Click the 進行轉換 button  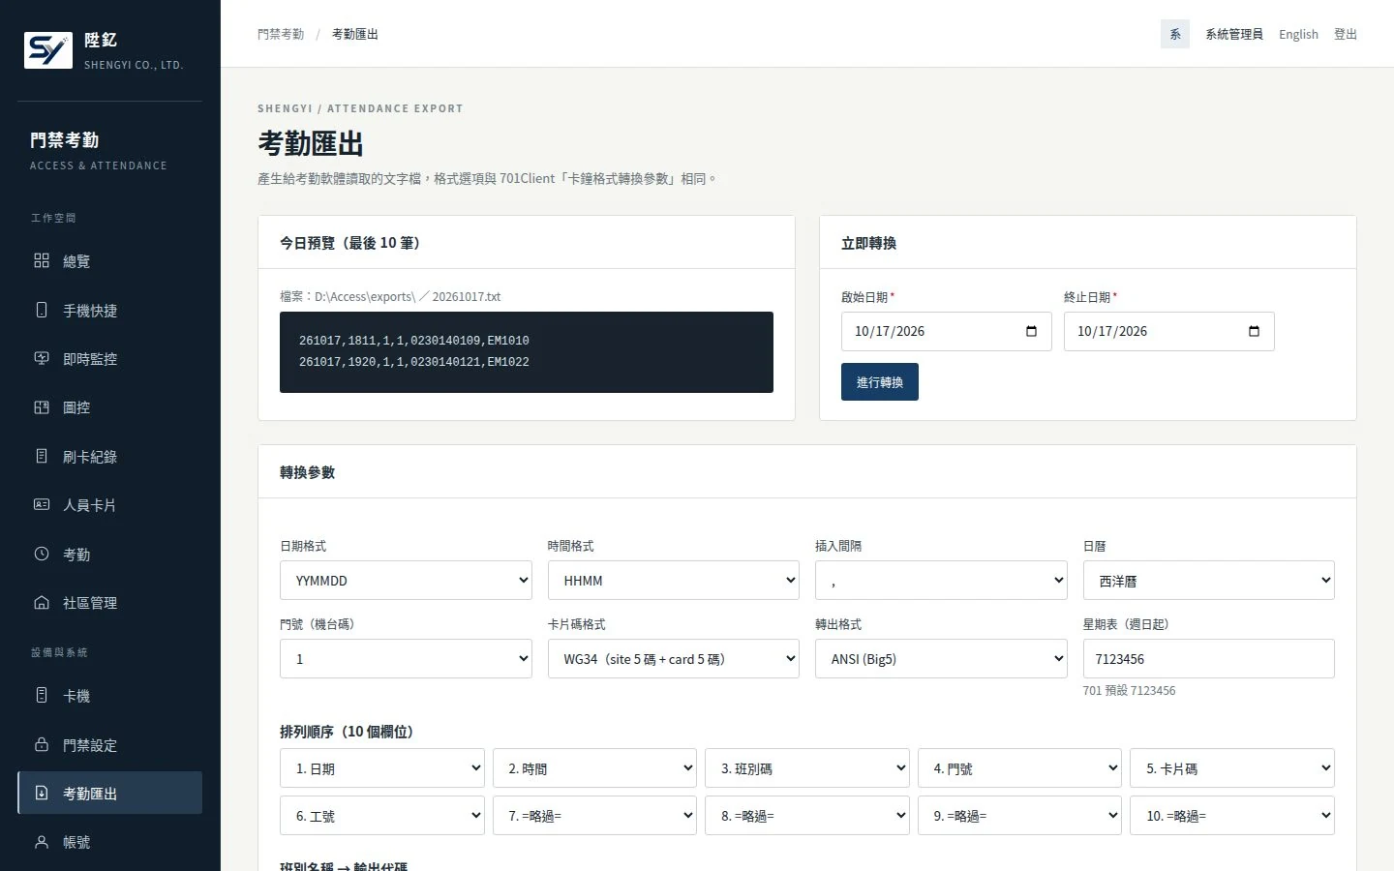pyautogui.click(x=880, y=382)
